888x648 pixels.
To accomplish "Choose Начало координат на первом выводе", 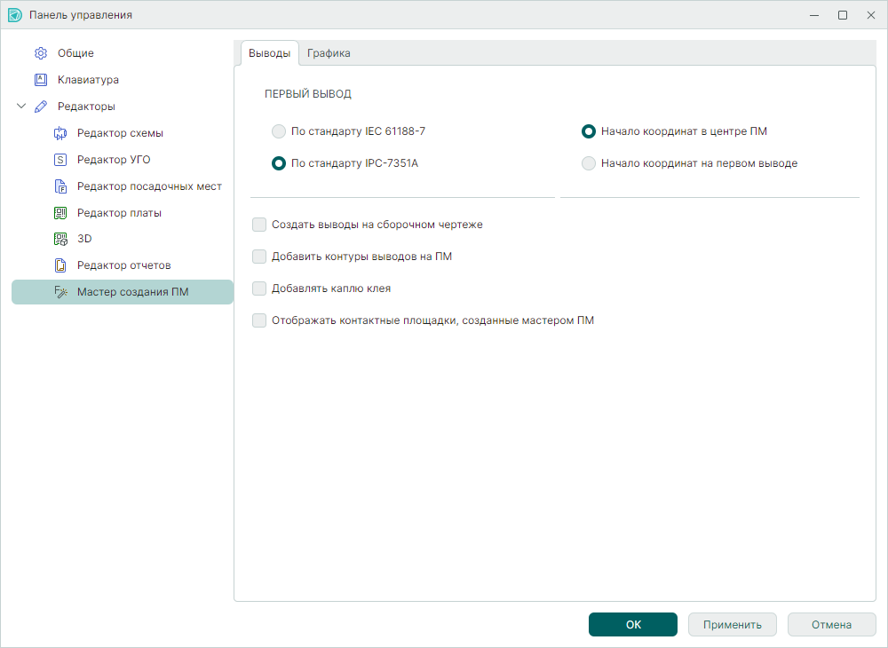I will pos(588,163).
